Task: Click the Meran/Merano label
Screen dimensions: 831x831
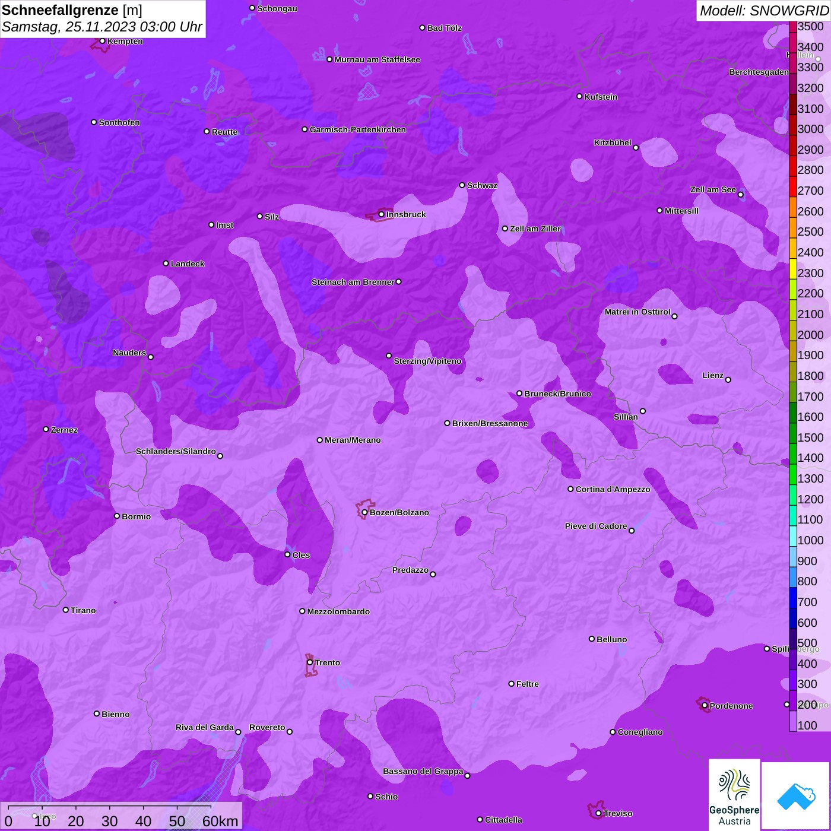Action: coord(353,440)
